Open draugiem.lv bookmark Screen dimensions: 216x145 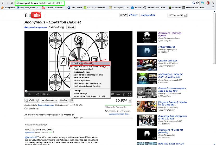[8, 8]
